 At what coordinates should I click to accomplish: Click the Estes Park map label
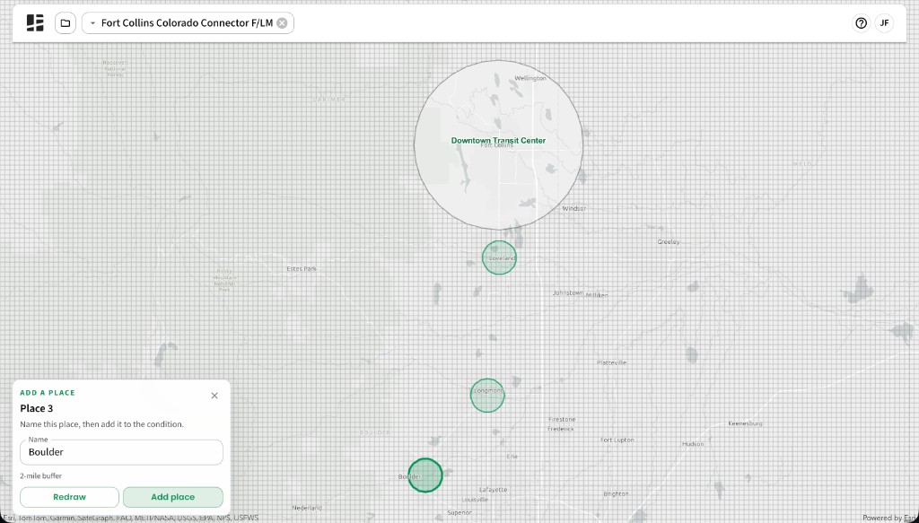pyautogui.click(x=302, y=269)
